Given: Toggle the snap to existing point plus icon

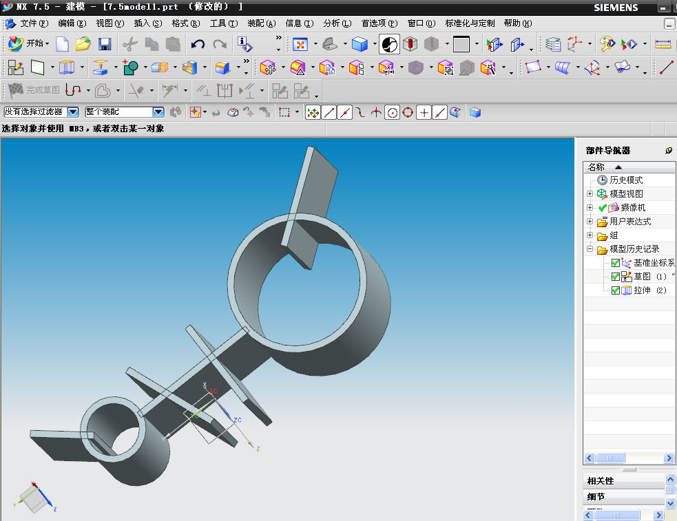Looking at the screenshot, I should coord(424,113).
